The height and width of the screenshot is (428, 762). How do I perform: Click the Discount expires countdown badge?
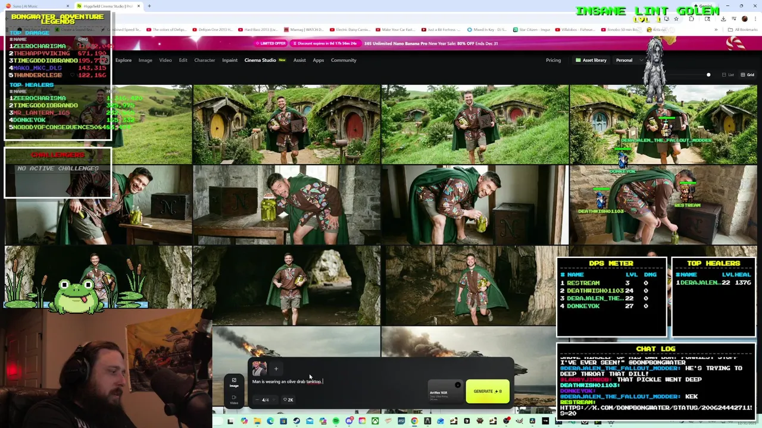coord(325,43)
